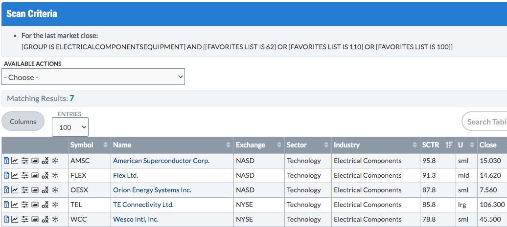Sort results by Industry column header
The image size is (507, 227).
pyautogui.click(x=346, y=145)
